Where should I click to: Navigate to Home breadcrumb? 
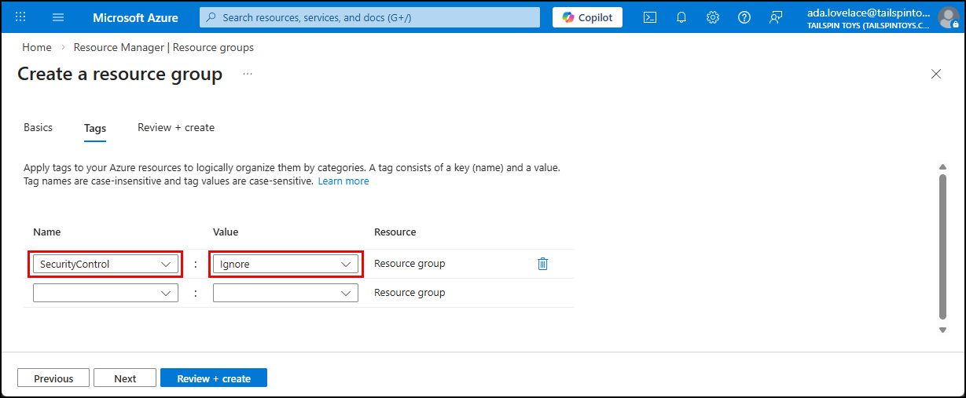click(x=37, y=47)
